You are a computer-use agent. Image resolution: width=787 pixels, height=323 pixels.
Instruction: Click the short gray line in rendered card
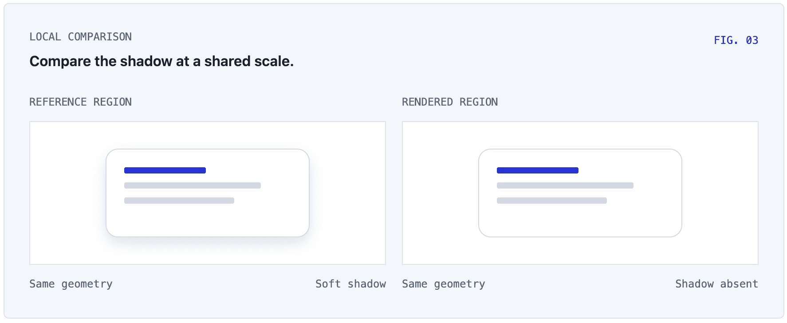[552, 201]
